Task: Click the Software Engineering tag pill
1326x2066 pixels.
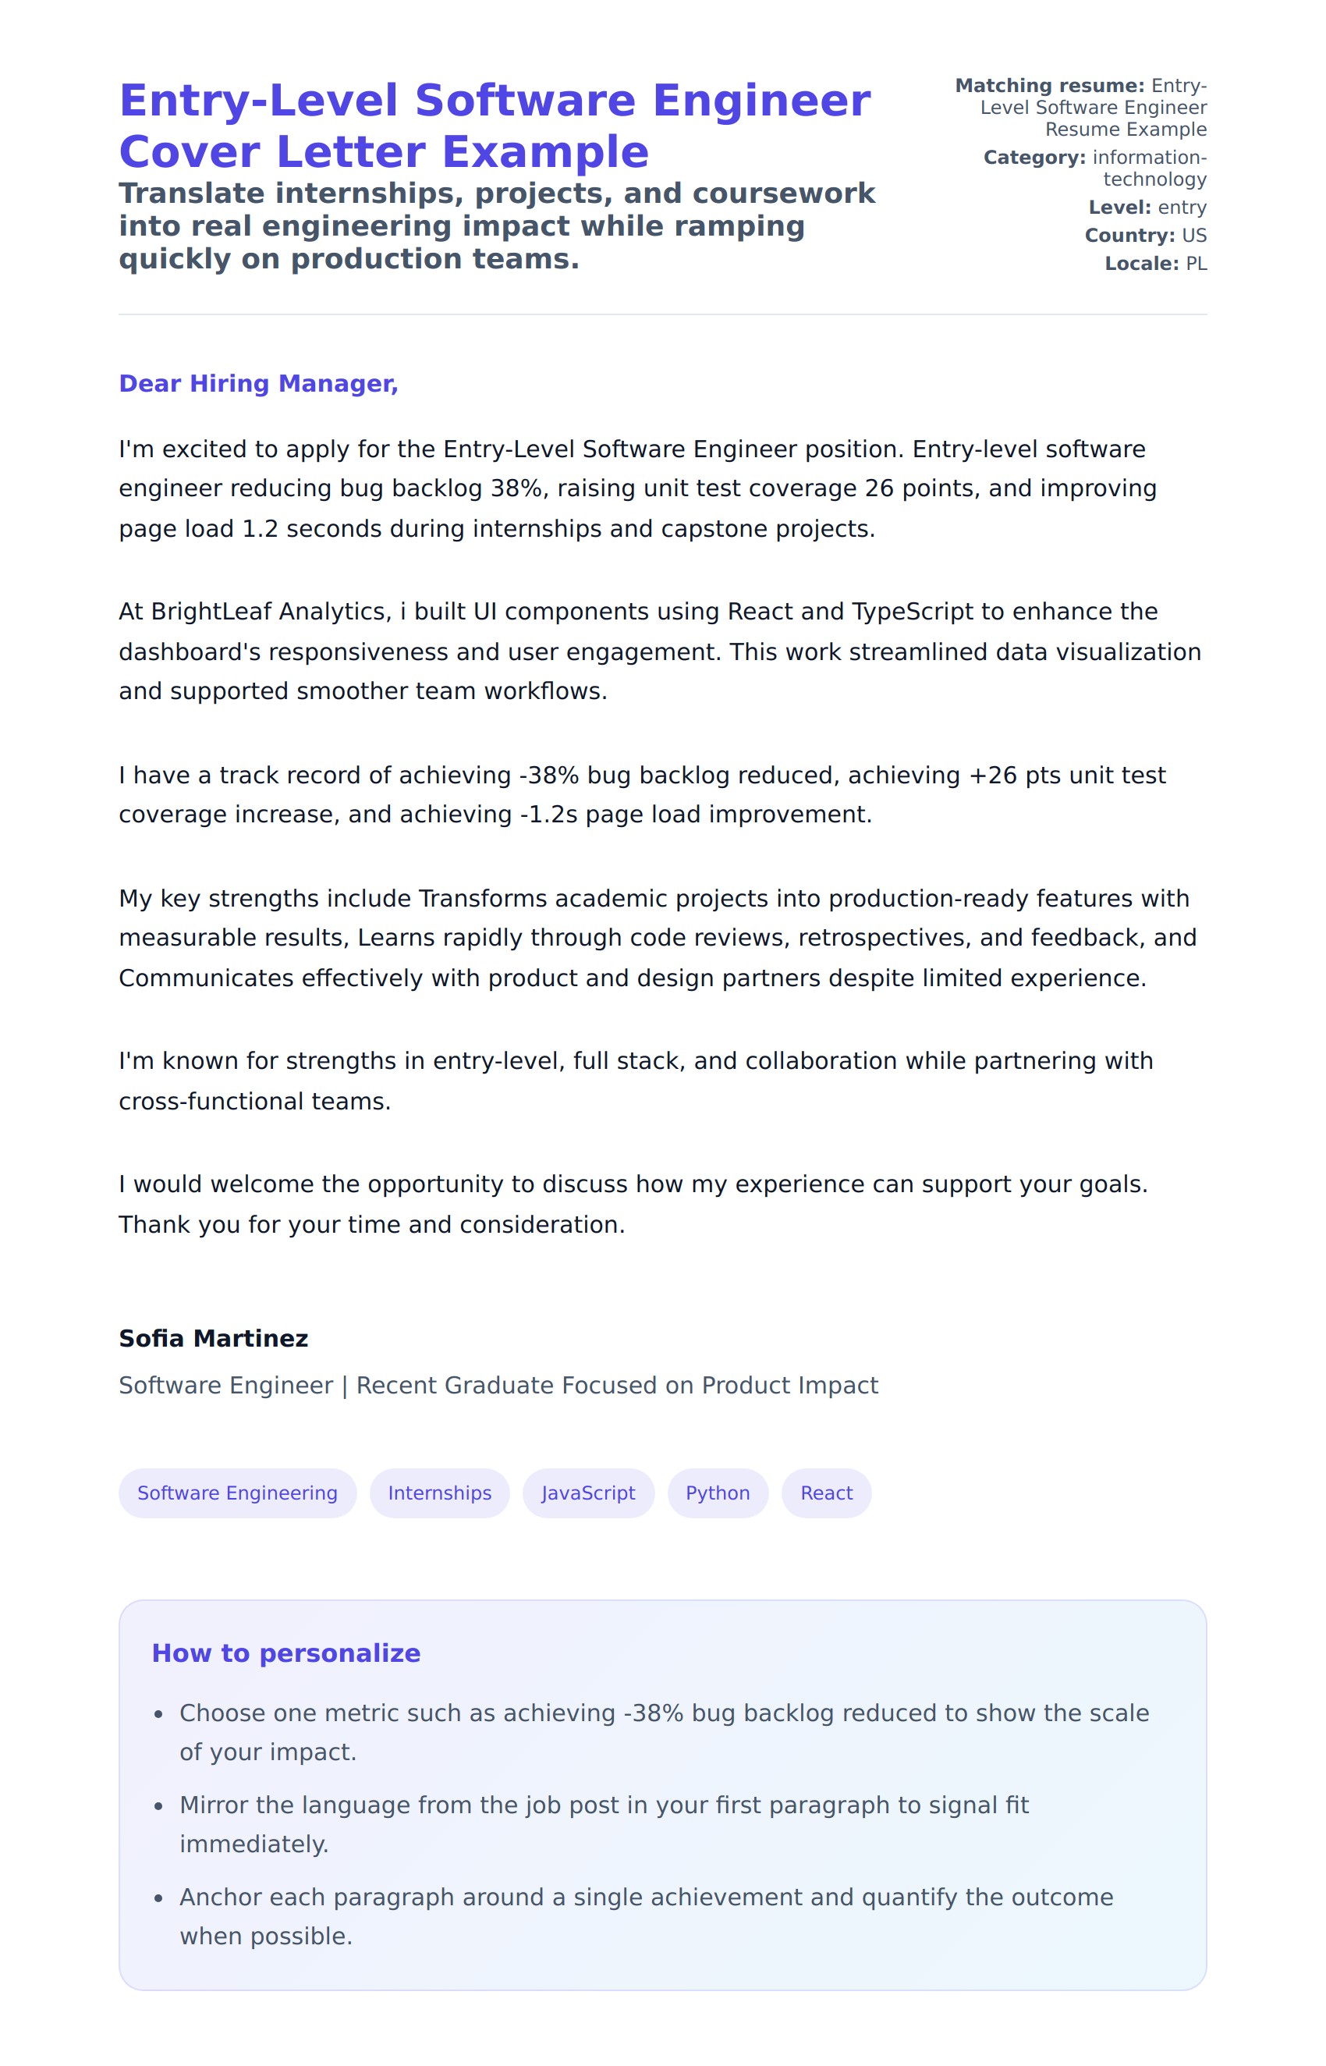Action: 237,1493
